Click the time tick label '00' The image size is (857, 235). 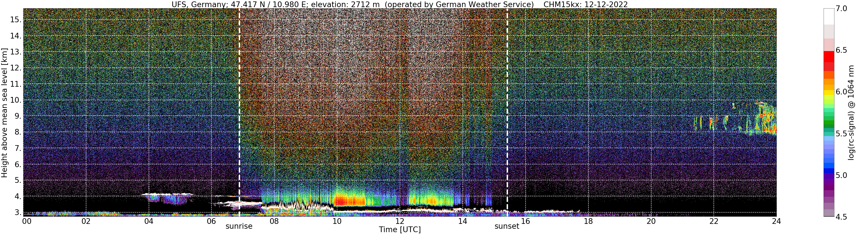click(27, 221)
